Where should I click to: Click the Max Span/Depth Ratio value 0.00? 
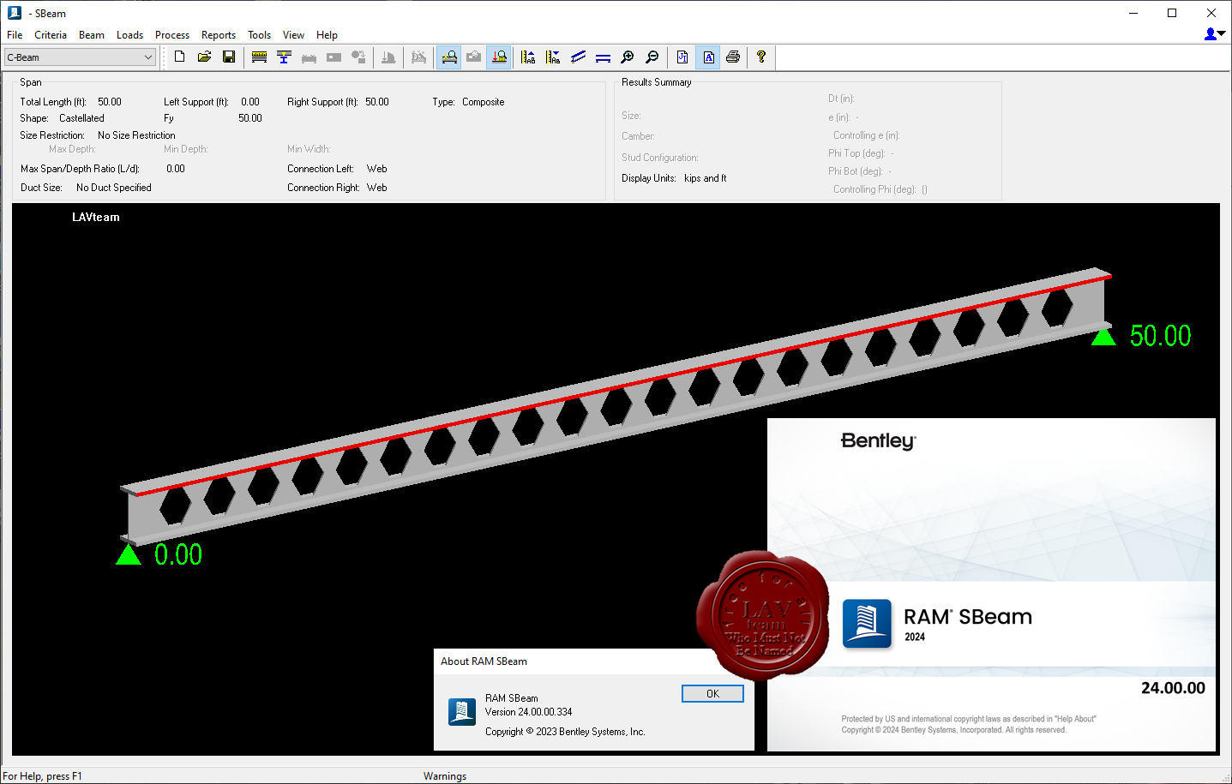click(176, 169)
